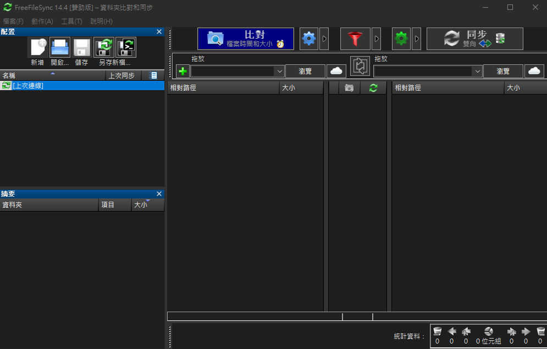Expand arrow next to green sync gear

click(417, 38)
